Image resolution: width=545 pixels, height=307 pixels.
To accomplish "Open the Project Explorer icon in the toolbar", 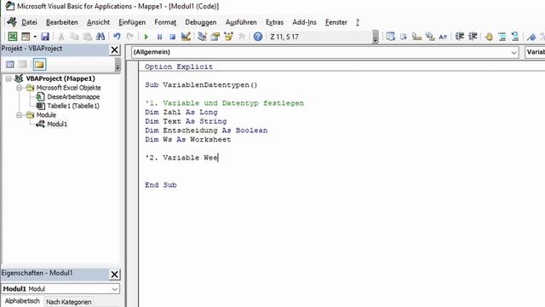I will coord(202,36).
